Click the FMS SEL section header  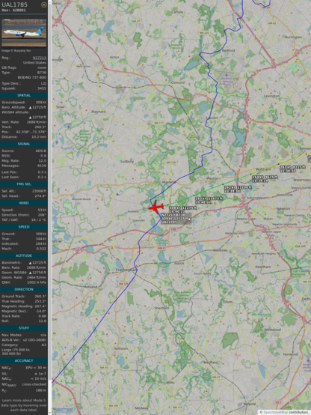coord(24,184)
